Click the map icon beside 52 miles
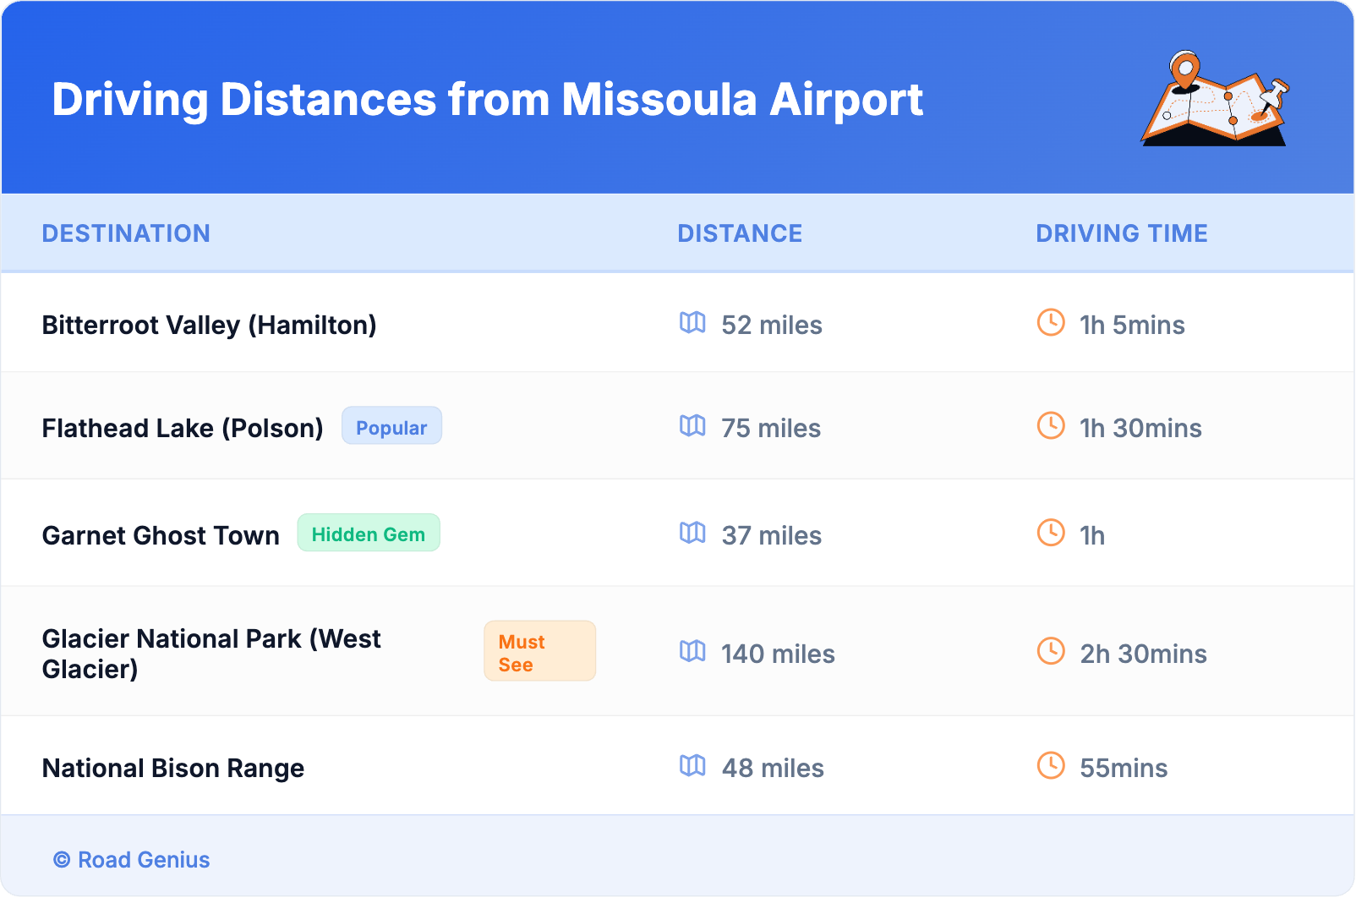Image resolution: width=1356 pixels, height=898 pixels. click(x=692, y=323)
